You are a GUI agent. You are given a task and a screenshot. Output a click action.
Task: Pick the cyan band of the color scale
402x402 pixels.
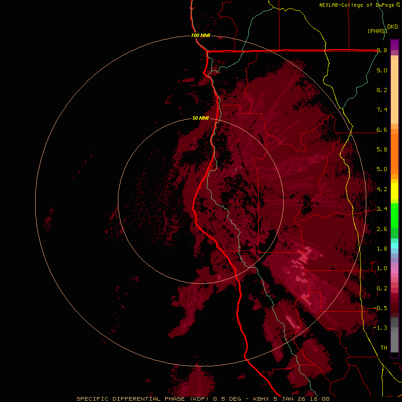394,246
